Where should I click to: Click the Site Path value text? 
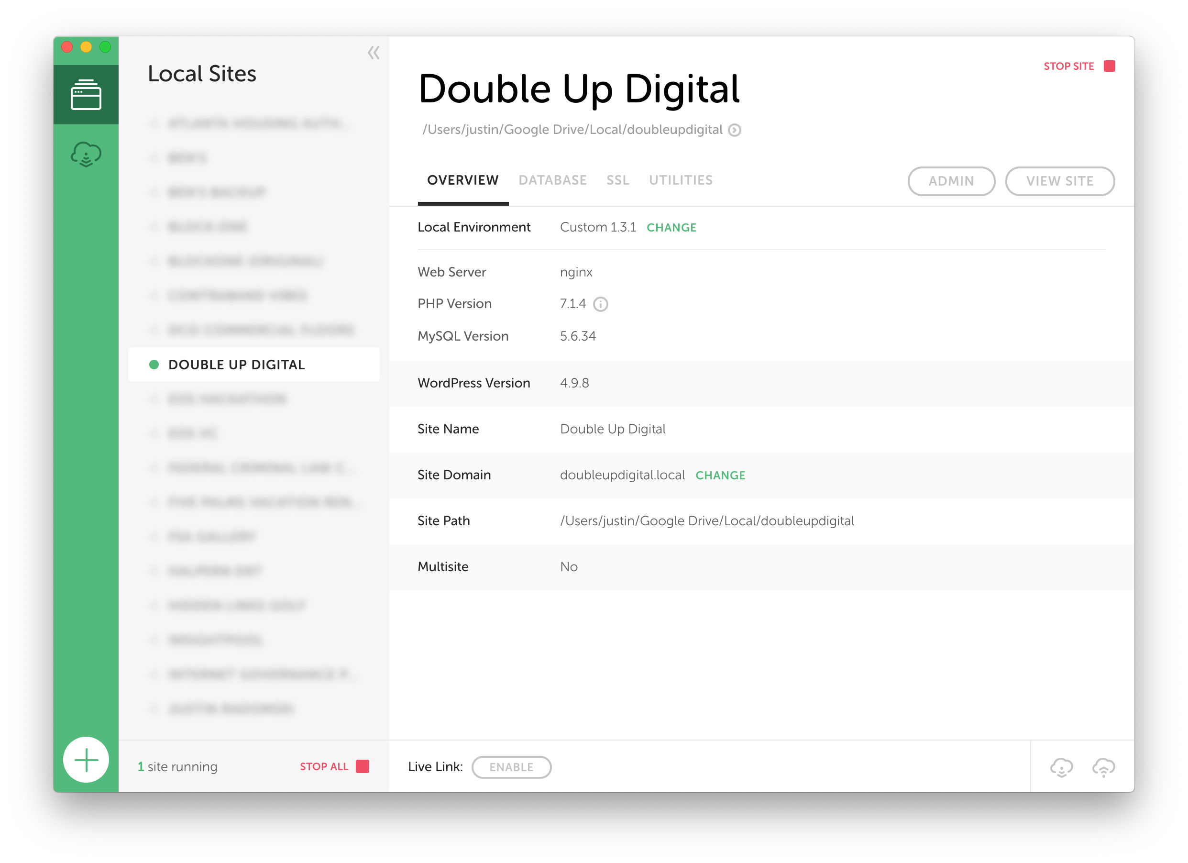[x=707, y=521]
